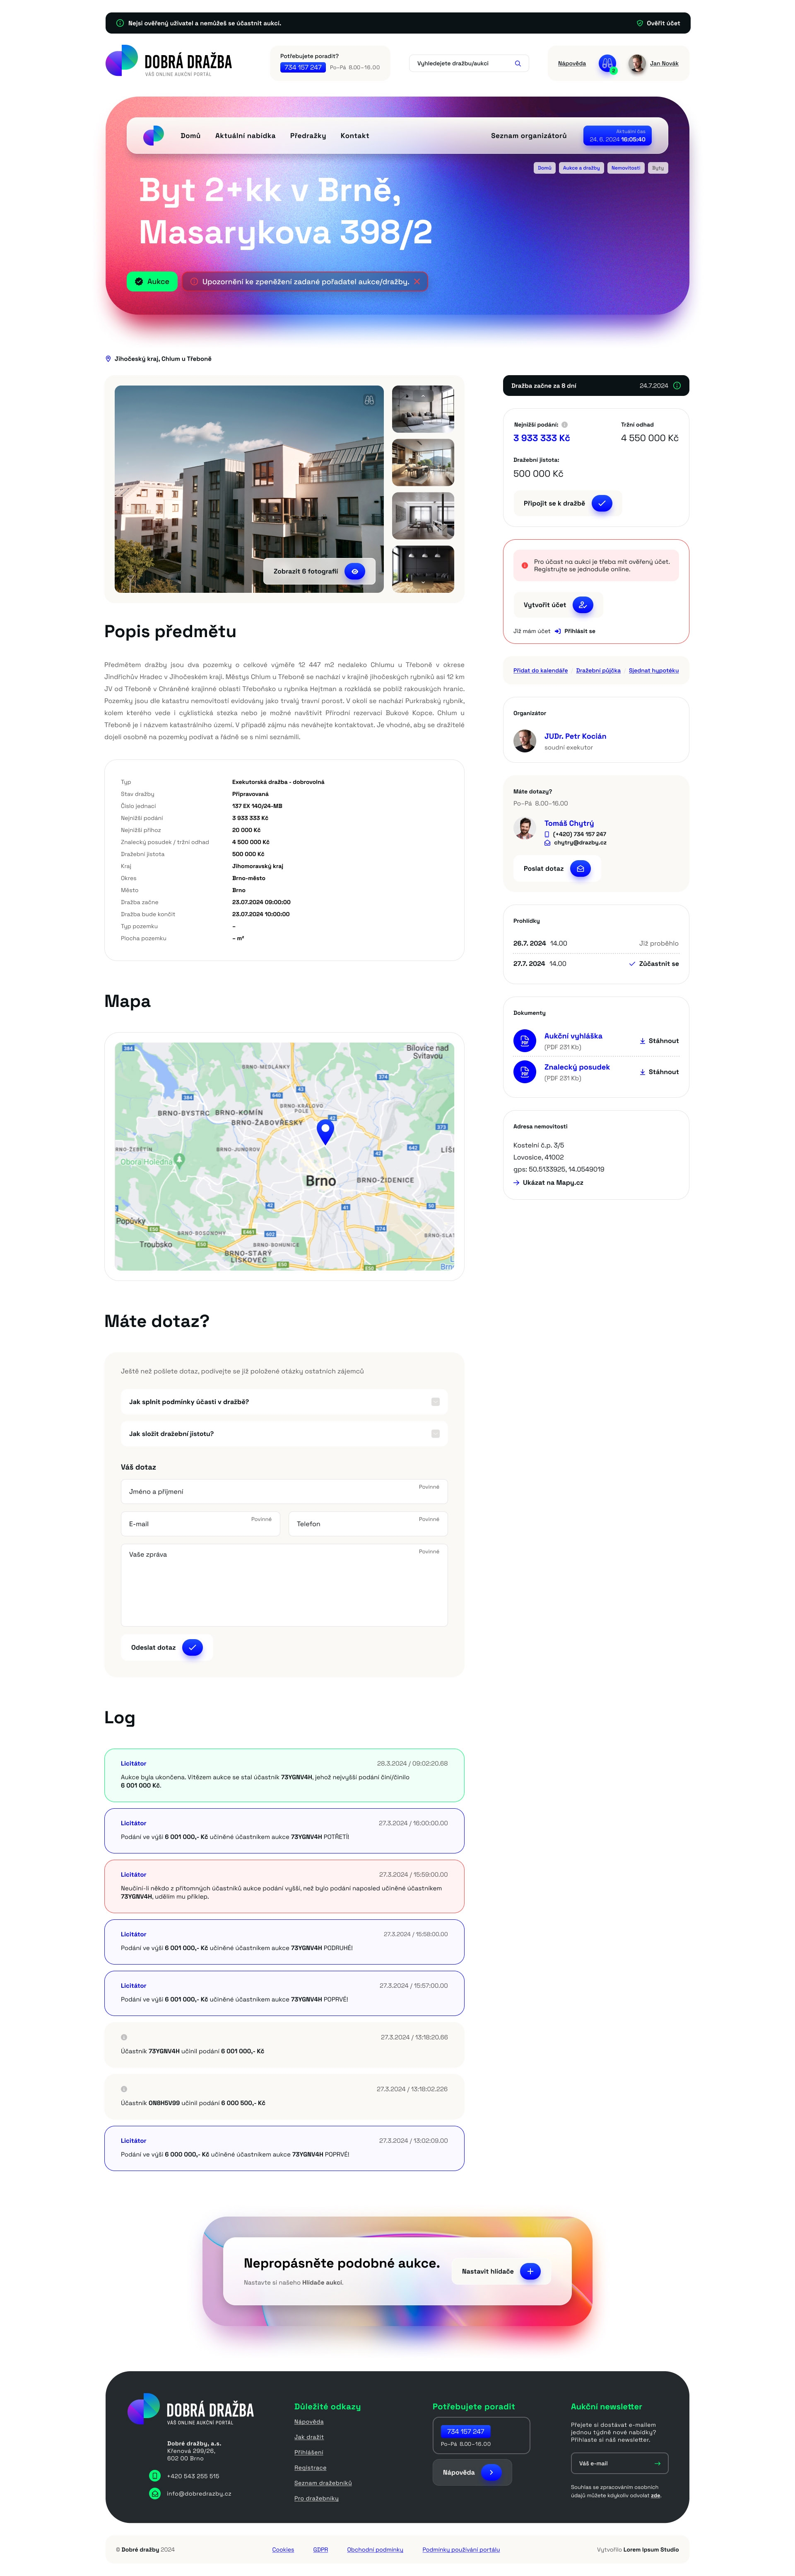
Task: Click shield icon next to Ověřit účet
Action: 639,23
